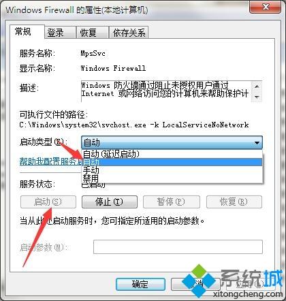The width and height of the screenshot is (286, 301).
Task: Click the 恢复(R) service button
Action: click(234, 202)
